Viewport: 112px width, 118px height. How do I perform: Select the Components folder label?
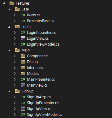(x=38, y=56)
